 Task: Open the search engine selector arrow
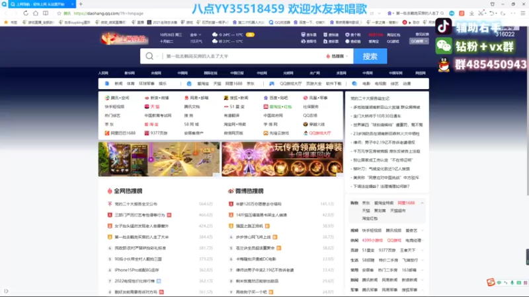[157, 56]
